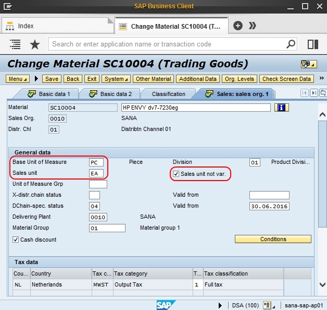This screenshot has width=327, height=310.
Task: Click the Back button
Action: click(73, 79)
